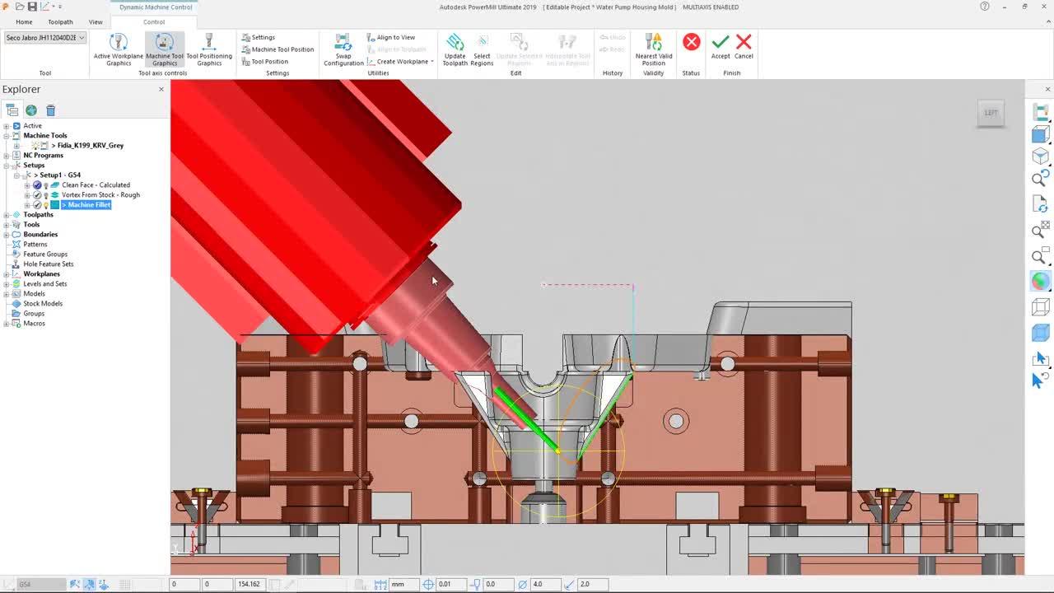The width and height of the screenshot is (1054, 593).
Task: Open the Explorer recycle bin tab
Action: coord(50,110)
